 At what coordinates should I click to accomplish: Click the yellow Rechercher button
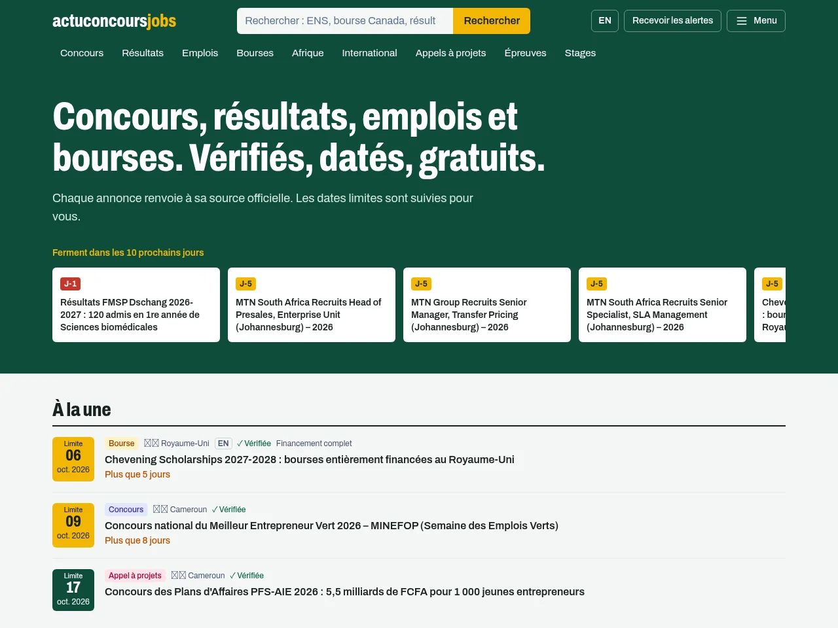[492, 21]
